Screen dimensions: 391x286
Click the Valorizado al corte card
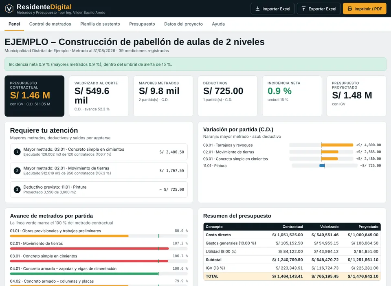pos(99,96)
